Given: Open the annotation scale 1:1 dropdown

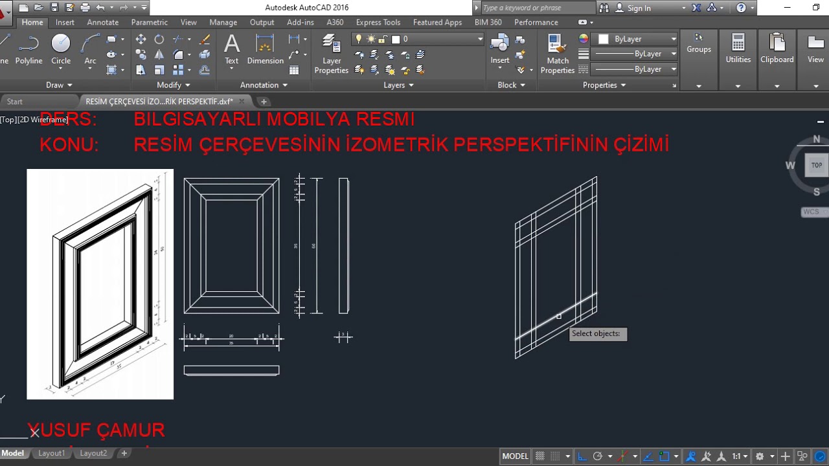Looking at the screenshot, I should (x=740, y=456).
